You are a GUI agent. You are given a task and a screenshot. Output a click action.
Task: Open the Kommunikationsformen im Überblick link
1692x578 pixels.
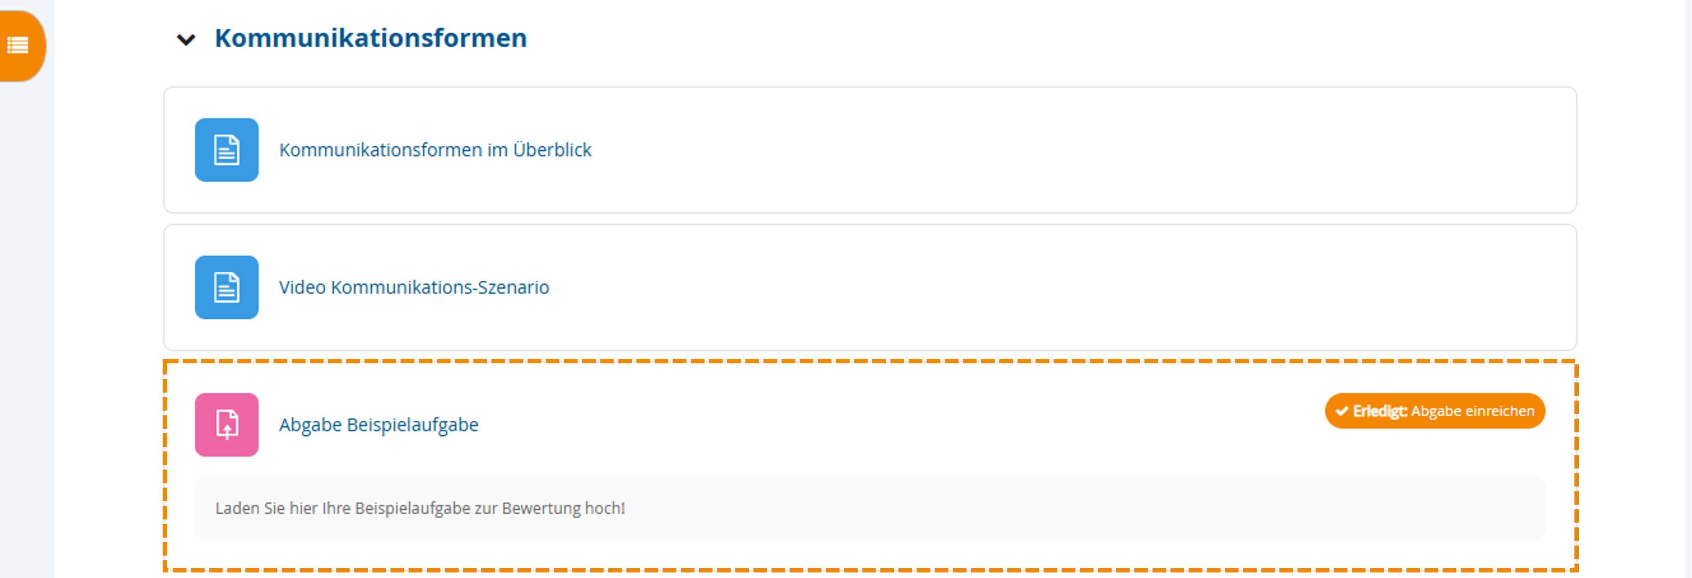pyautogui.click(x=435, y=150)
